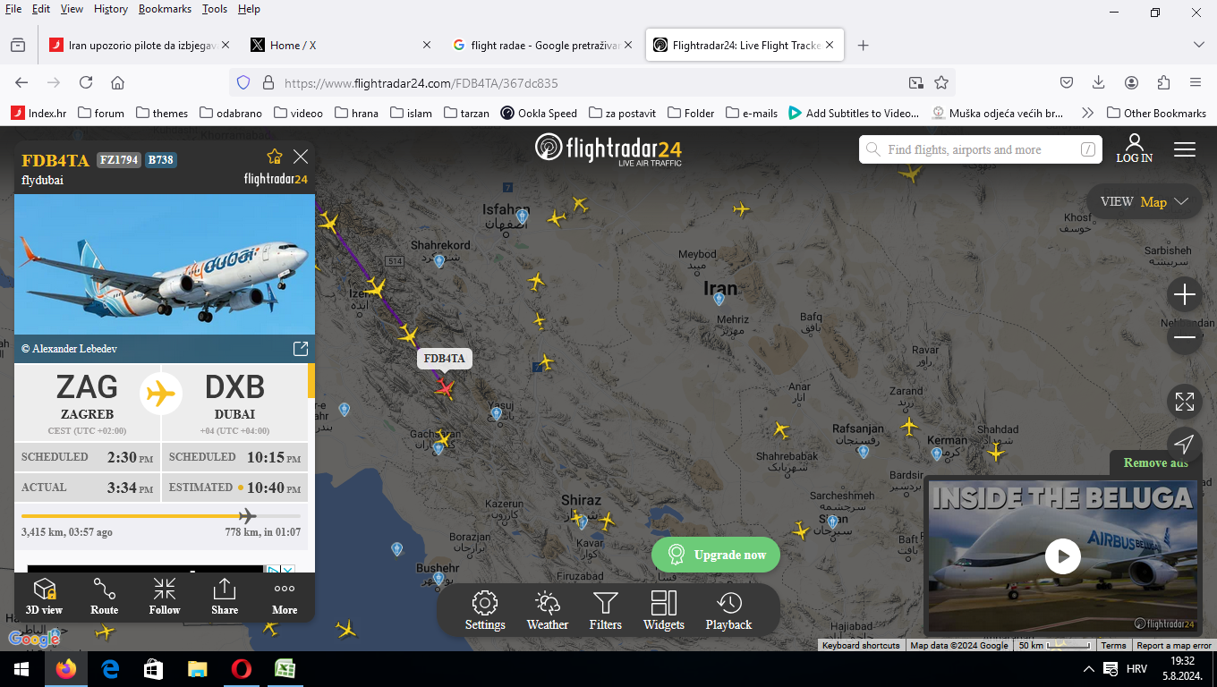Open the videoo bookmarks folder
This screenshot has width=1217, height=687.
299,113
